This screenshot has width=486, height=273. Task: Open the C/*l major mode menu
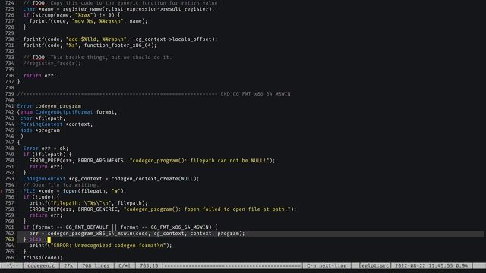(x=125, y=265)
